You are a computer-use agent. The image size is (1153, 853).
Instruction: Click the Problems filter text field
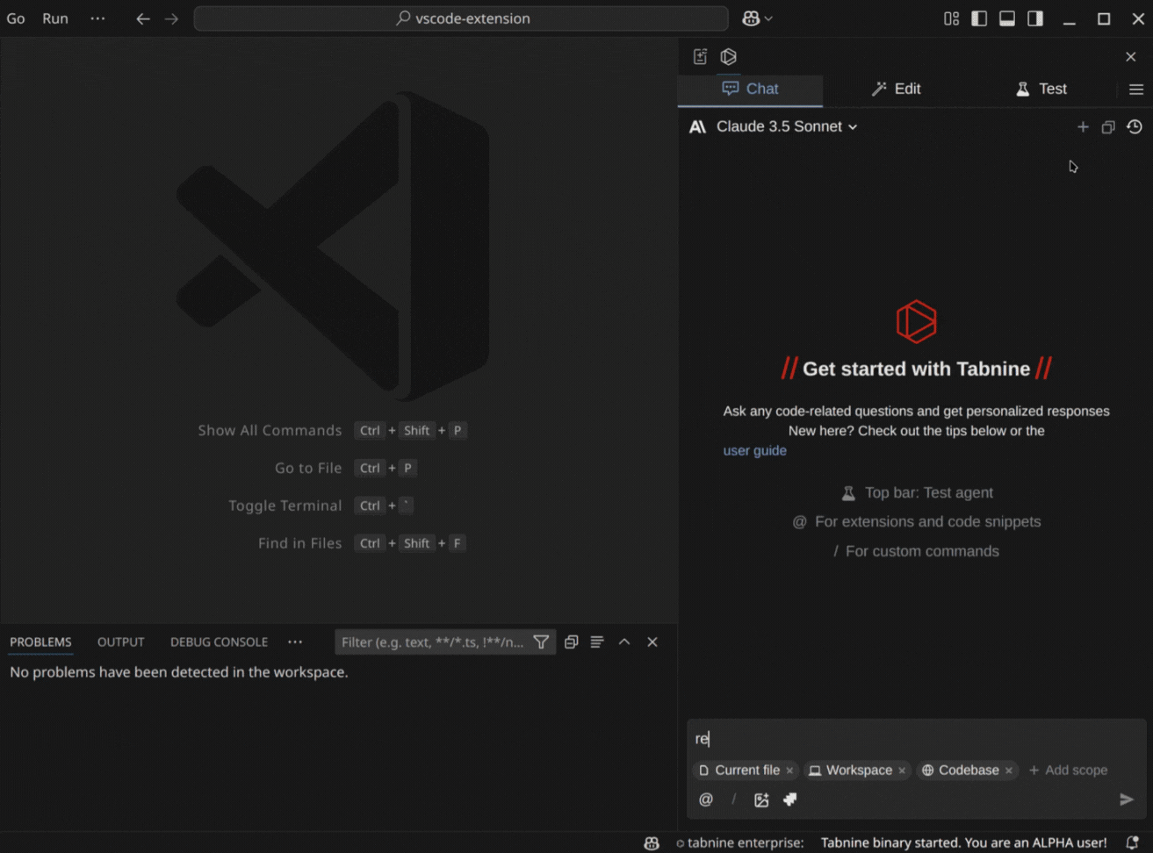click(432, 642)
